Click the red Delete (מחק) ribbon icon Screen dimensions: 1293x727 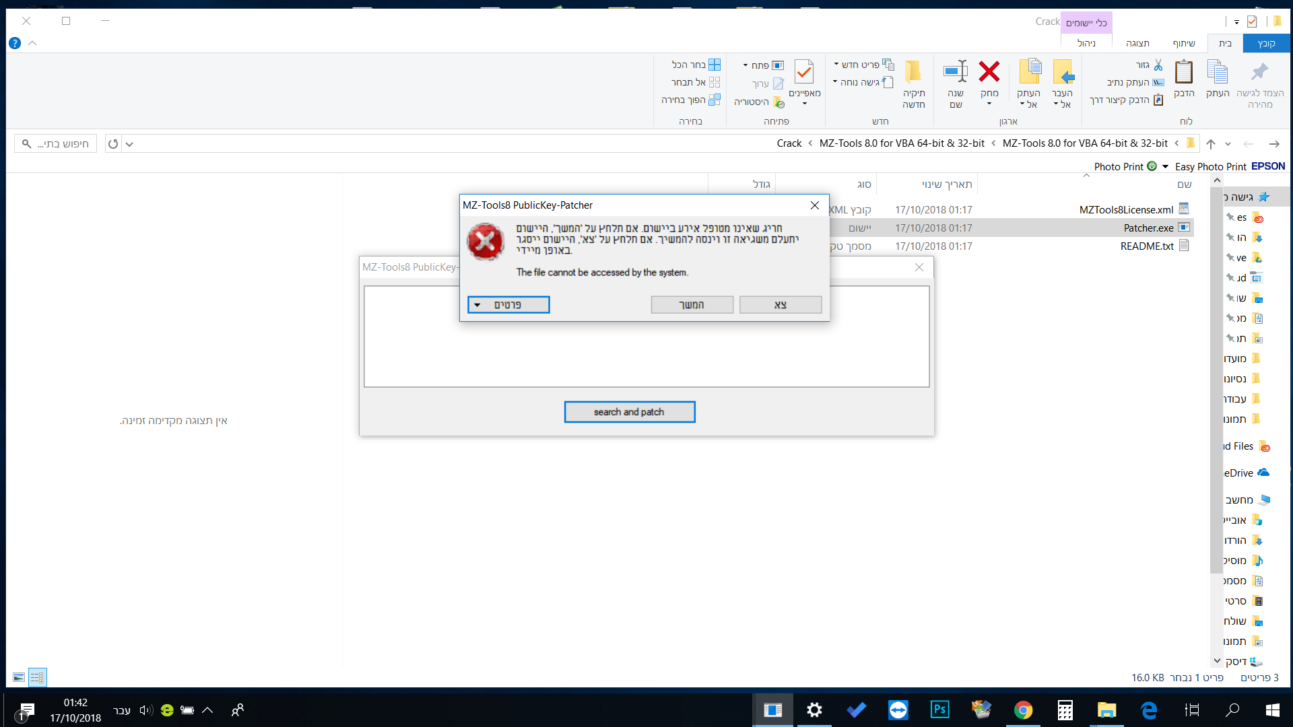coord(989,72)
